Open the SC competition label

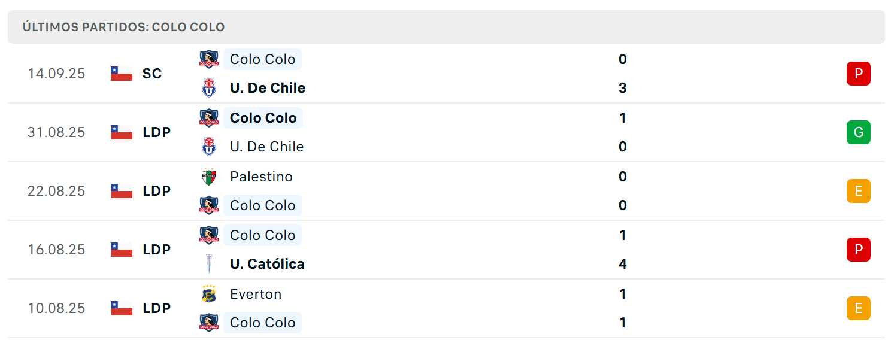coord(152,74)
